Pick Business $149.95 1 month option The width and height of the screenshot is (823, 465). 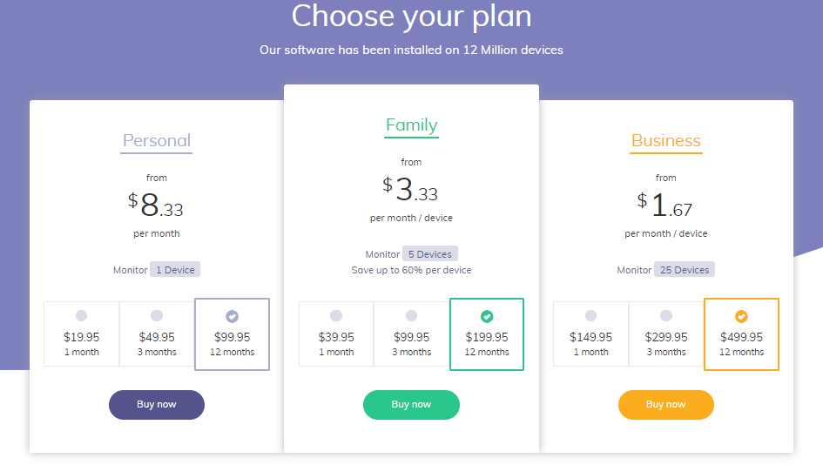point(591,334)
